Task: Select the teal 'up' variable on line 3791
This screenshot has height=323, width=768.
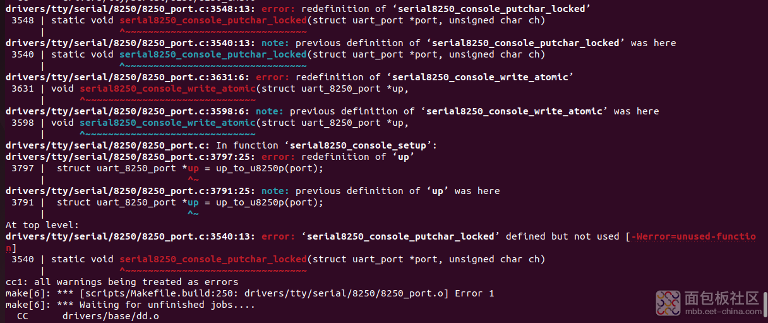Action: pos(193,202)
